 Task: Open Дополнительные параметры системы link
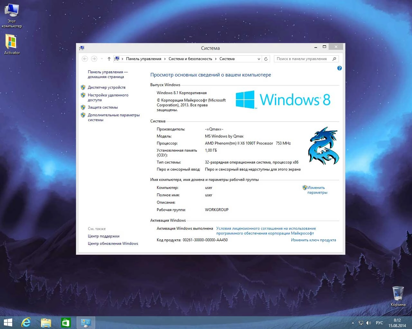pyautogui.click(x=114, y=117)
